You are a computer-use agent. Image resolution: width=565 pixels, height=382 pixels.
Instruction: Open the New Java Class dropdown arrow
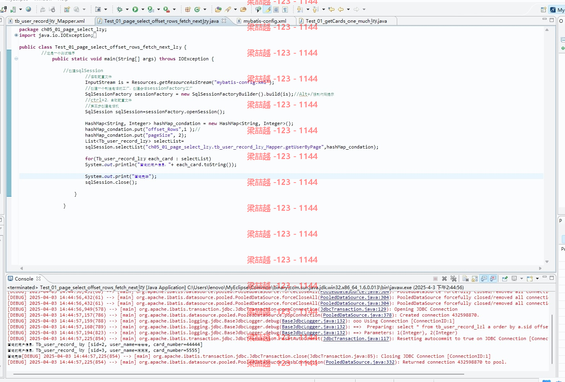[x=205, y=9]
